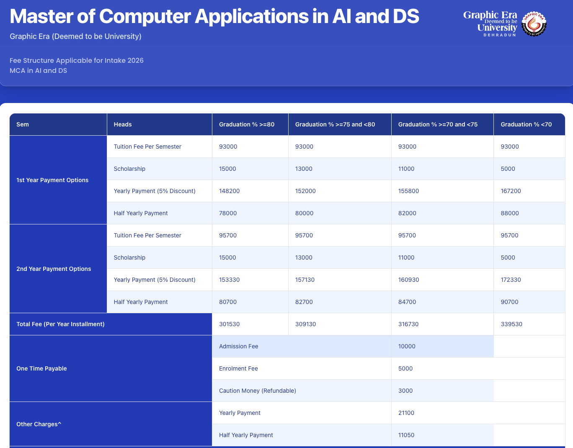This screenshot has width=573, height=448.
Task: Click the 'Caution Money (Refundable)' label
Action: coord(258,391)
